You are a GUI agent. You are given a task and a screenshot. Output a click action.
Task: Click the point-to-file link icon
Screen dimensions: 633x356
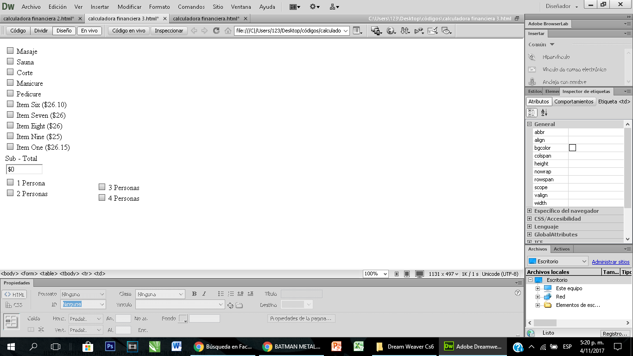tap(230, 305)
